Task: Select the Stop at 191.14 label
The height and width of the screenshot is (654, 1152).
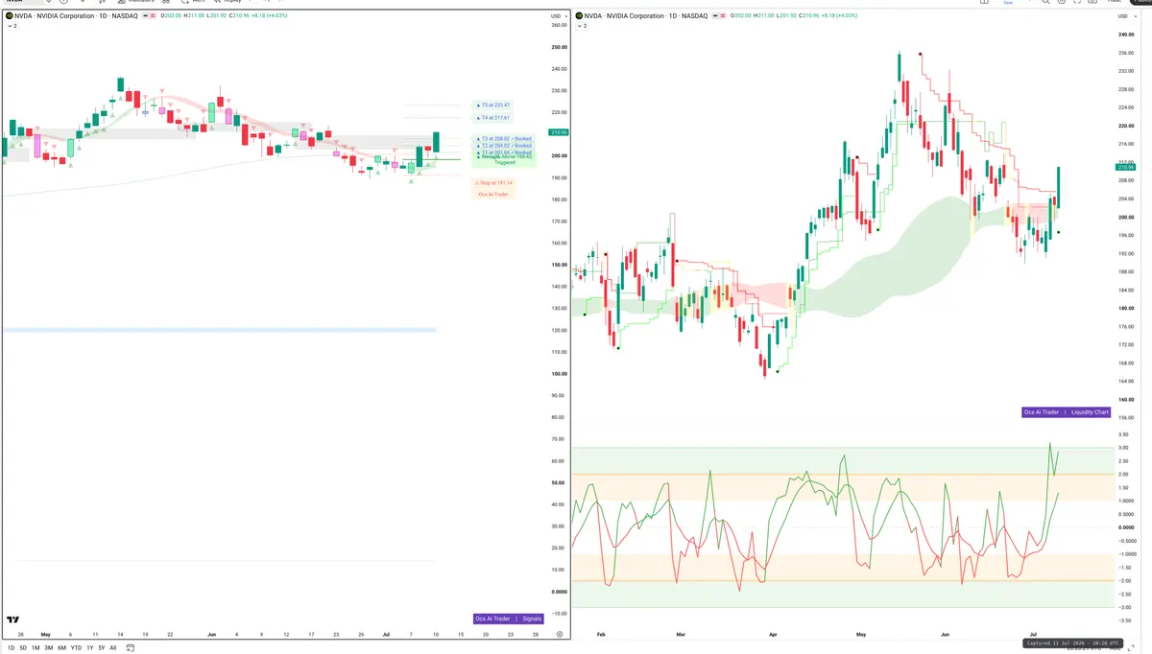Action: 493,182
